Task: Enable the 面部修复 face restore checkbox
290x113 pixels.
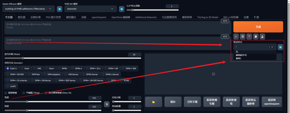Action: 6,93
